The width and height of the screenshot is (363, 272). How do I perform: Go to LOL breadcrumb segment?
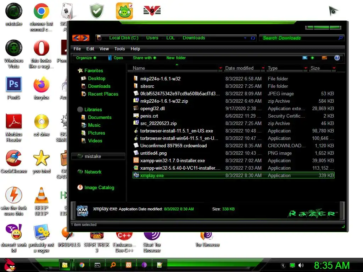coord(171,38)
